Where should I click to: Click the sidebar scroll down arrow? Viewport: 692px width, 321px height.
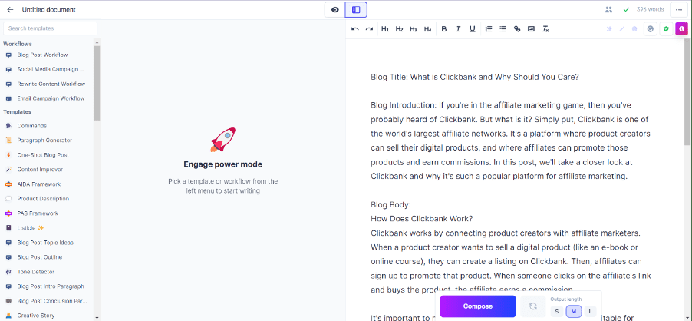point(97,317)
